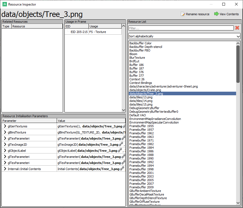
Task: Select the adventurer-Sheet.png resource
Action: (163, 86)
